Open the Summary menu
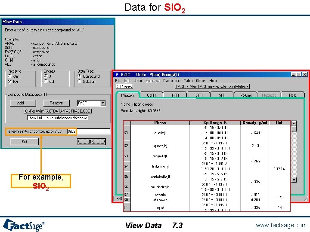310x232 pixels. (152, 81)
